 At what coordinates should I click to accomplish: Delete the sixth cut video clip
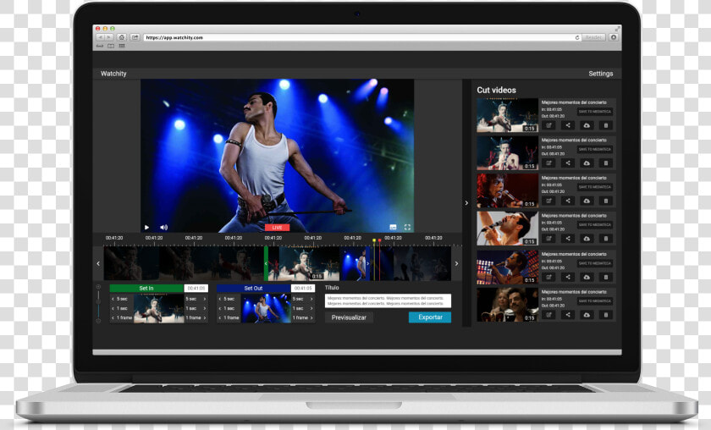pos(606,314)
